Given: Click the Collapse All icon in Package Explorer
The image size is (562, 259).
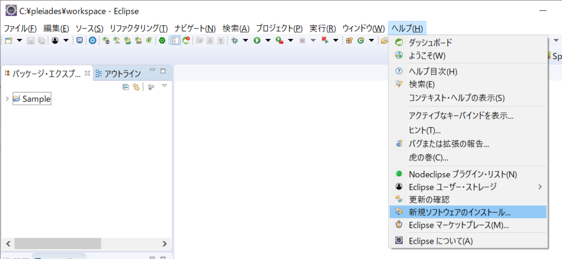Looking at the screenshot, I should click(x=126, y=87).
